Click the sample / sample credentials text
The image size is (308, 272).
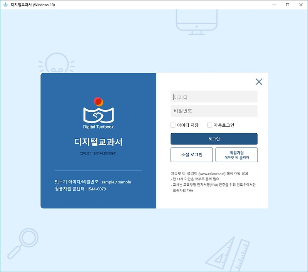click(116, 182)
